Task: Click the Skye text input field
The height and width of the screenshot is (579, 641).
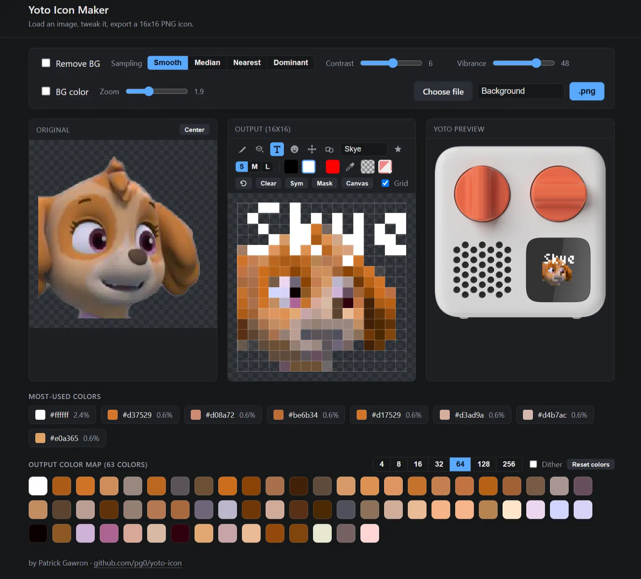Action: coord(364,149)
